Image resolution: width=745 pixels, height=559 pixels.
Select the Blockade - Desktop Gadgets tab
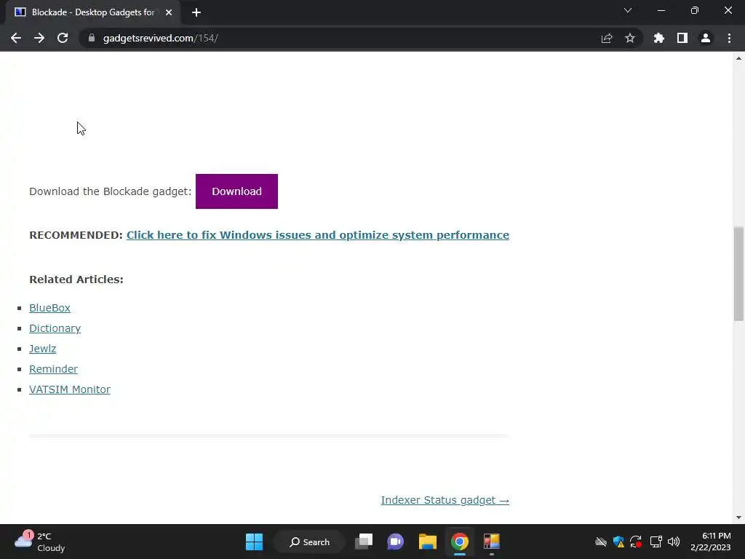[x=92, y=12]
